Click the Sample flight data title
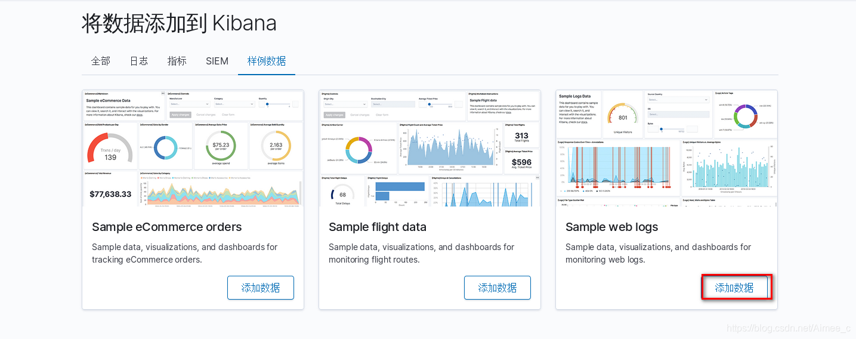Viewport: 856px width, 339px height. (x=378, y=227)
